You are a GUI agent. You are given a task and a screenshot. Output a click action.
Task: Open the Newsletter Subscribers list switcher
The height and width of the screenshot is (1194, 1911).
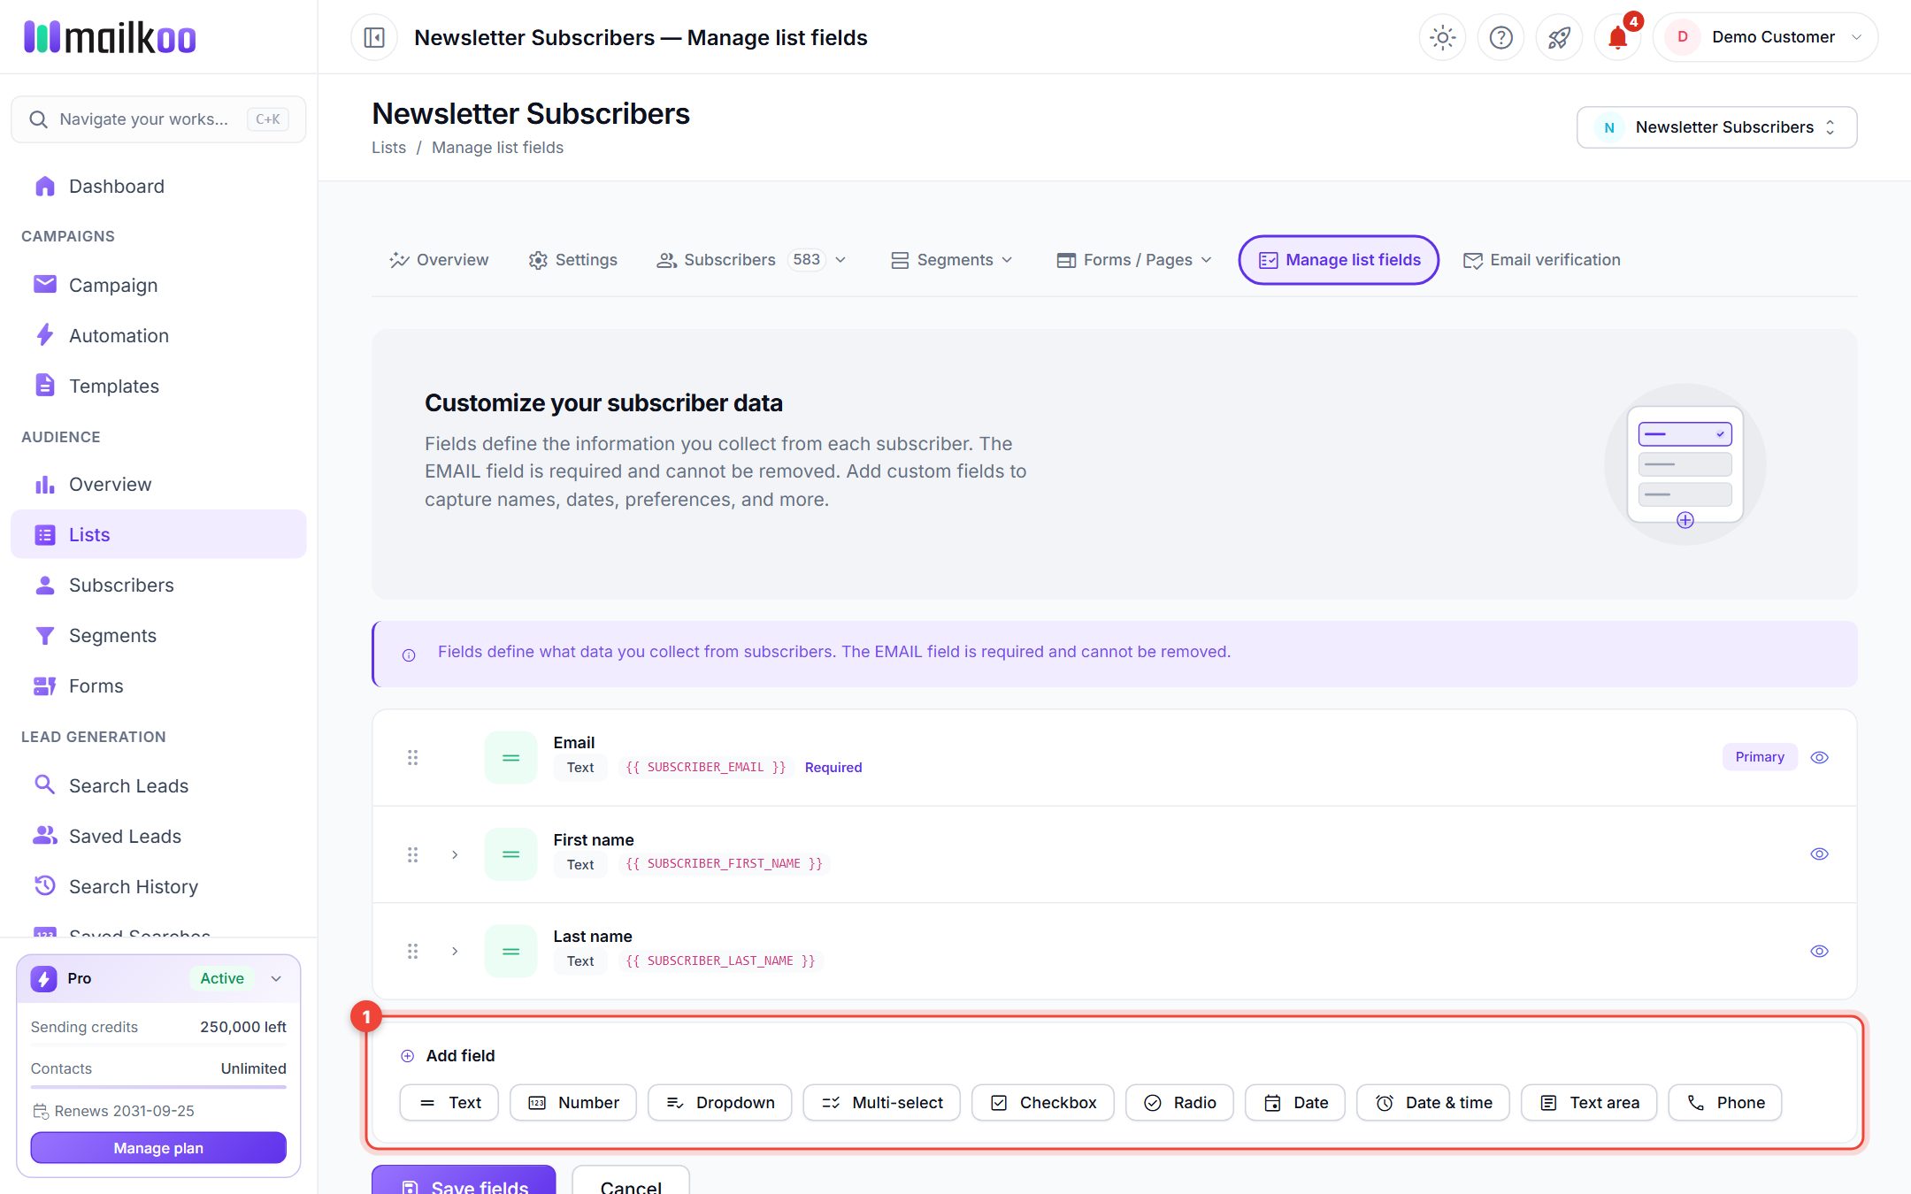1716,127
